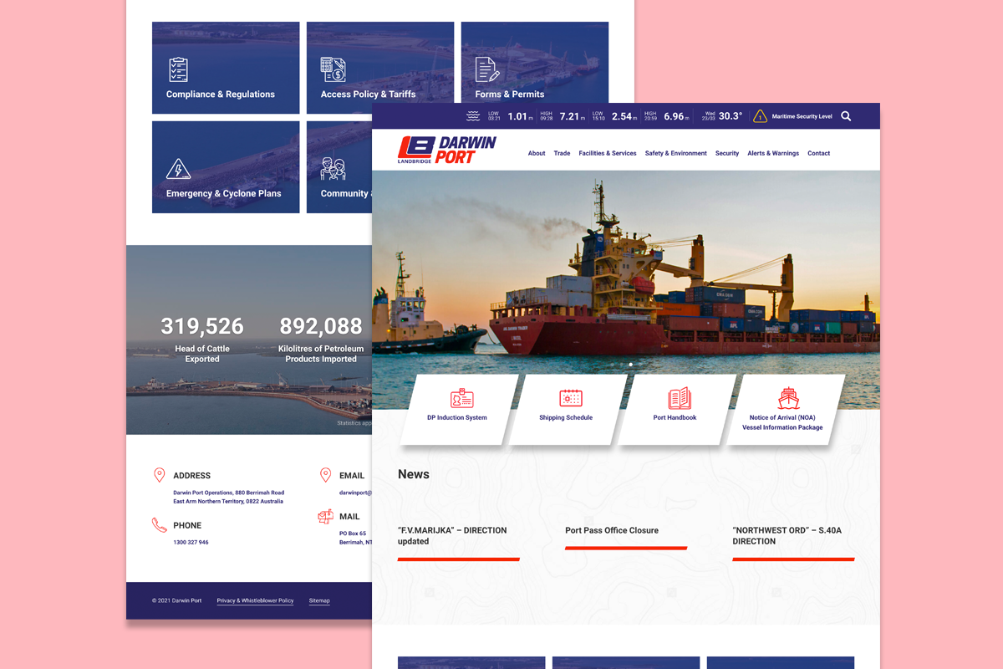Screen dimensions: 1003x669
Task: Expand the Alerts & Warnings menu
Action: (x=773, y=154)
